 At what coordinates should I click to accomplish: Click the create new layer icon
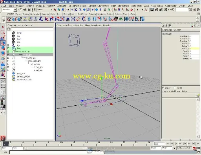(x=198, y=96)
